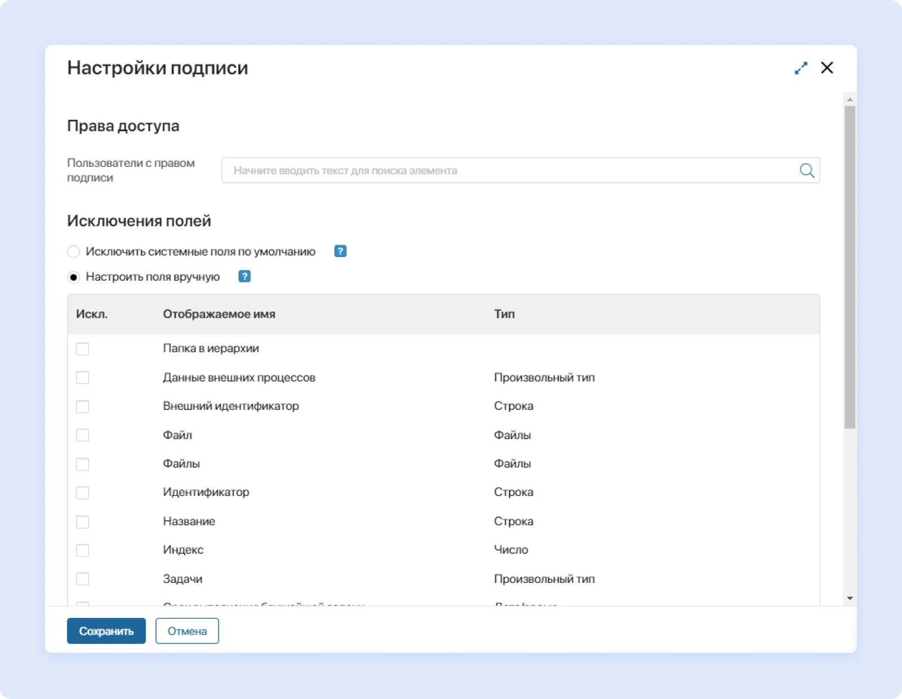Select 'Исключить системные поля по умолчанию' option

coord(74,251)
